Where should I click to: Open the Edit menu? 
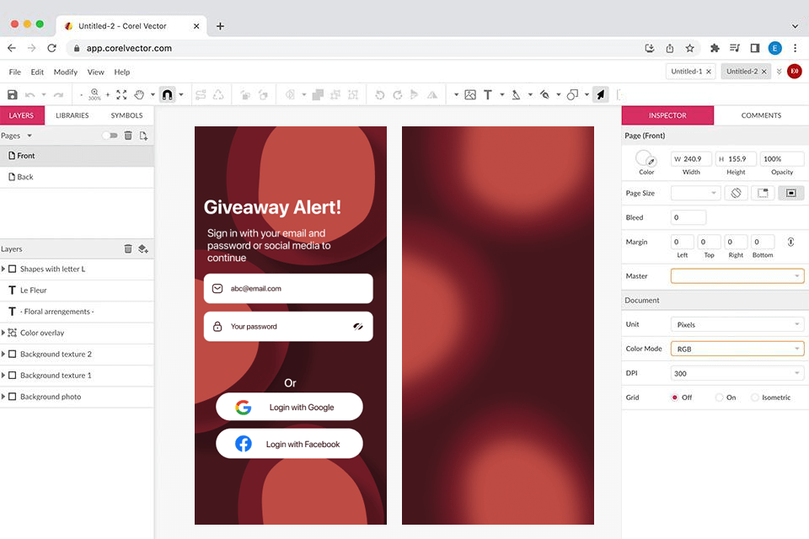(37, 72)
